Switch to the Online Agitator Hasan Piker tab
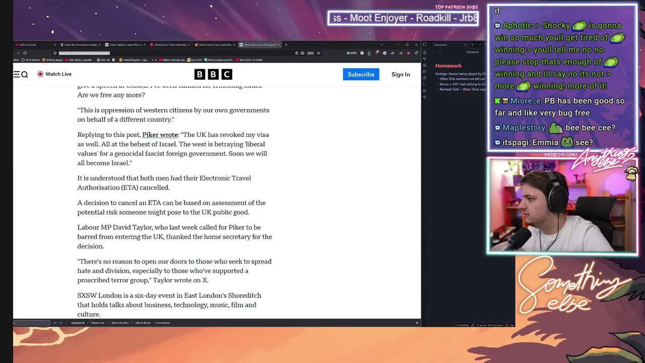 (126, 45)
